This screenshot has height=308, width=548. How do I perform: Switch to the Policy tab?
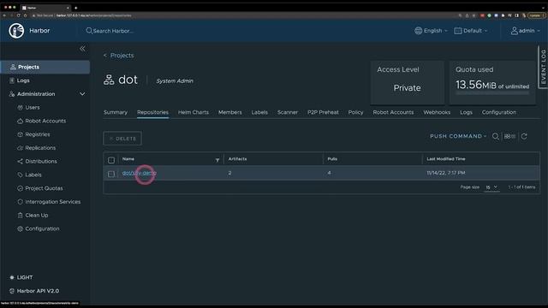(355, 112)
